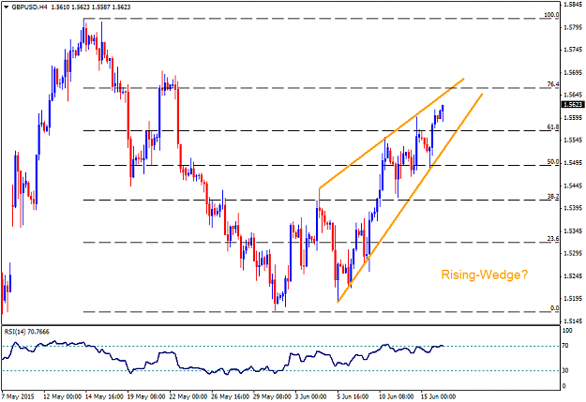The height and width of the screenshot is (402, 586).
Task: Click the 10 Jun 08:00 time label
Action: (x=397, y=396)
